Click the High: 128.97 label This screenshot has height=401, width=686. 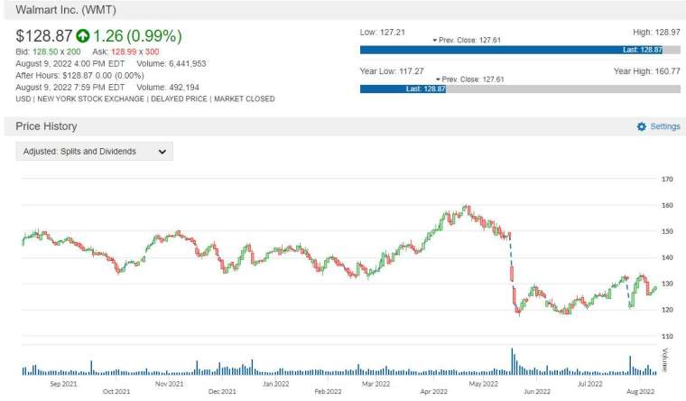click(656, 33)
